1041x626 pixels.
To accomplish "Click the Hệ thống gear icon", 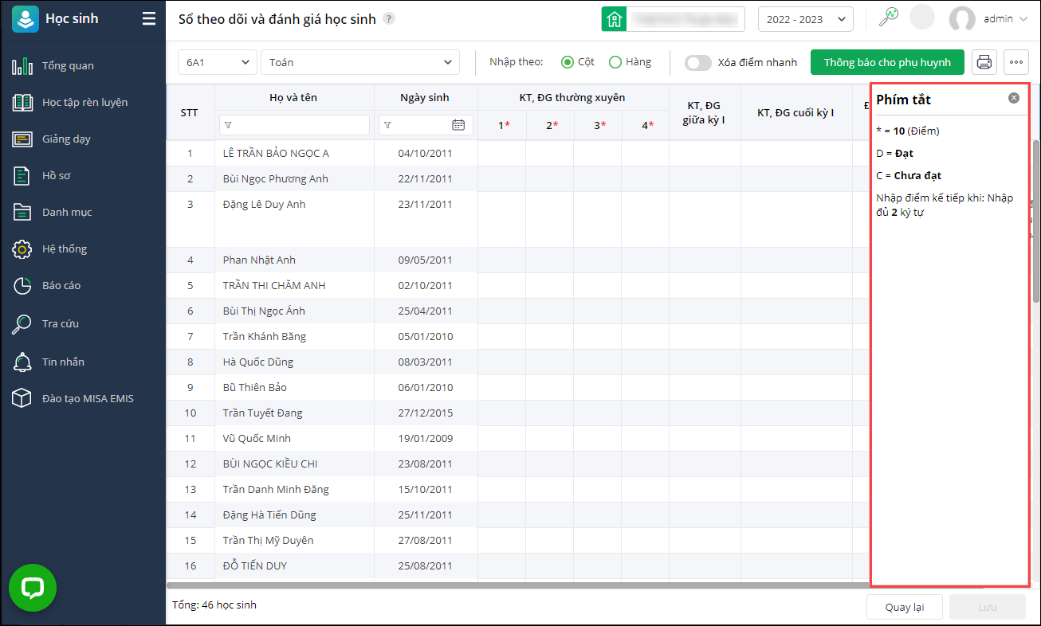I will click(22, 249).
